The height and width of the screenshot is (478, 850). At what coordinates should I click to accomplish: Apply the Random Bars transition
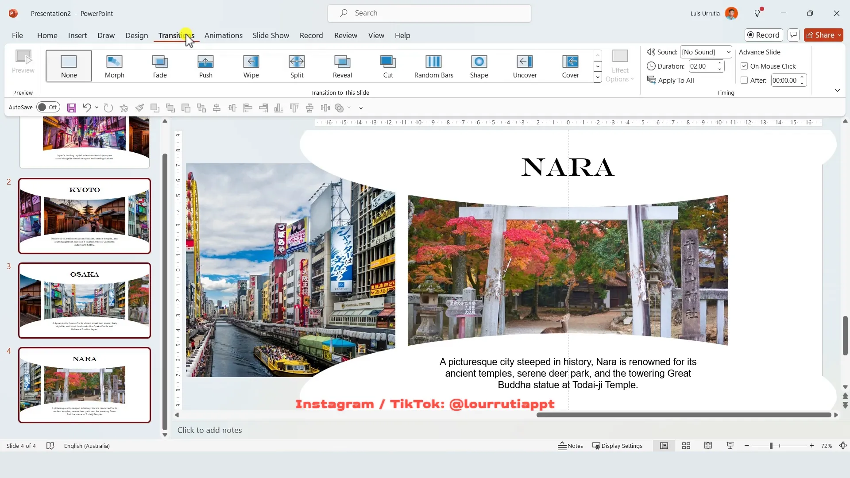click(433, 66)
